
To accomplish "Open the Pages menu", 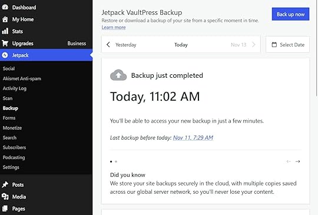I will 47,209.
